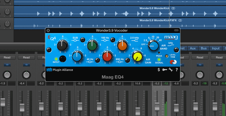Click the dollar sign icon in Maag EQ4
Image resolution: width=226 pixels, height=116 pixels.
click(x=159, y=70)
